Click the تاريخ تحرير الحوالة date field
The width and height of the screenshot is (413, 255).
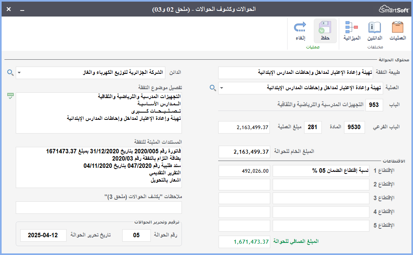[43, 235]
